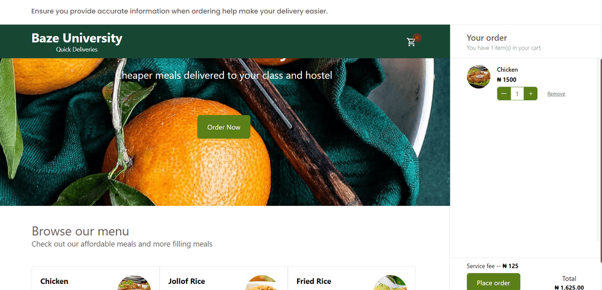
Task: Click the cart notification badge
Action: (x=417, y=37)
